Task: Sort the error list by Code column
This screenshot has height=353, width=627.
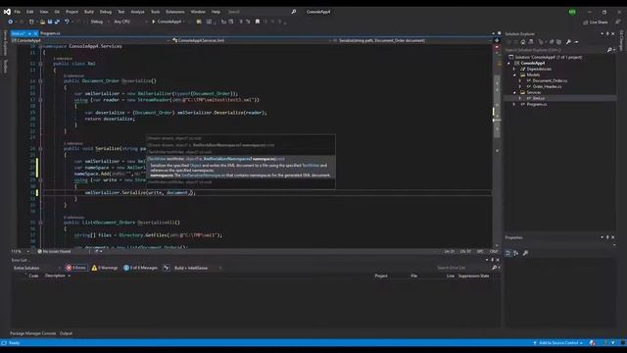Action: coord(33,277)
